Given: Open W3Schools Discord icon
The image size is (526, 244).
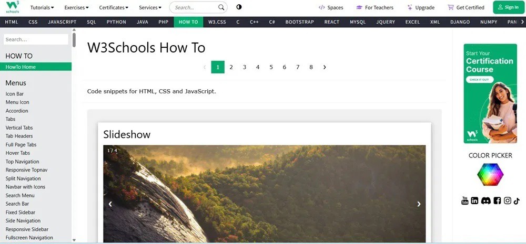Looking at the screenshot, I should coord(485,200).
